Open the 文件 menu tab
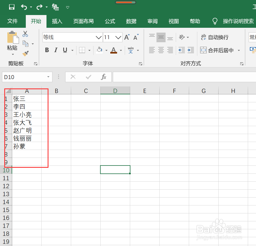 pos(12,21)
